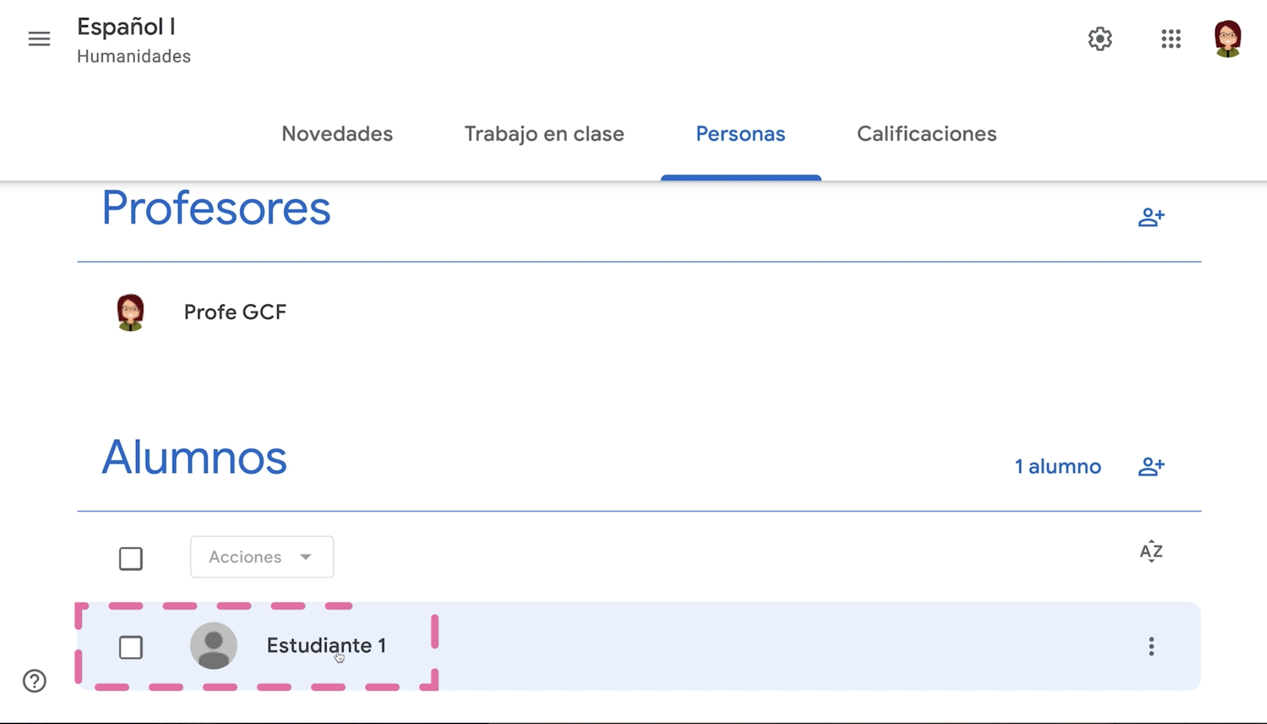Click the add teacher icon
The width and height of the screenshot is (1267, 724).
[1150, 216]
